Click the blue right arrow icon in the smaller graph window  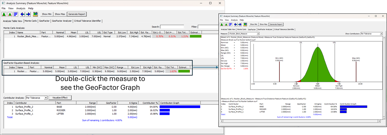(239, 24)
